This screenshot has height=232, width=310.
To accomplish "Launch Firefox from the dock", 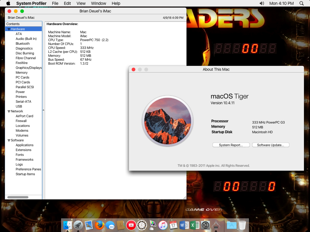I will click(x=99, y=225).
